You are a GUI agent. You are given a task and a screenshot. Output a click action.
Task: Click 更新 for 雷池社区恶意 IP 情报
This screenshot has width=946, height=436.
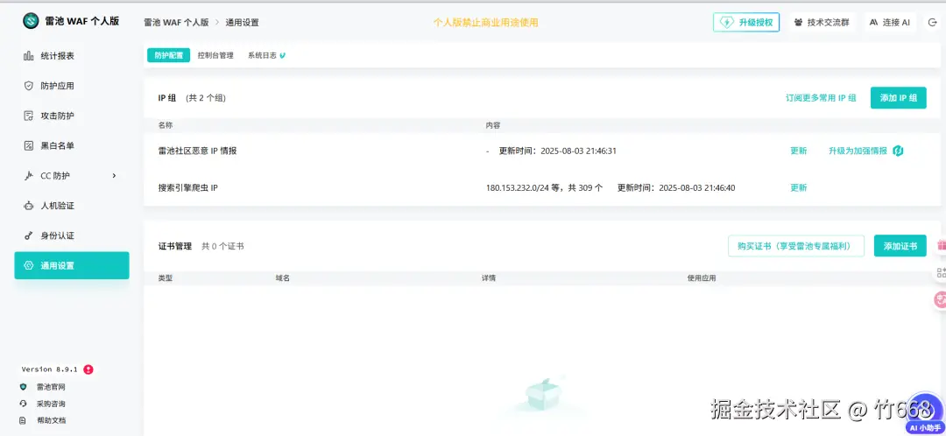[798, 151]
